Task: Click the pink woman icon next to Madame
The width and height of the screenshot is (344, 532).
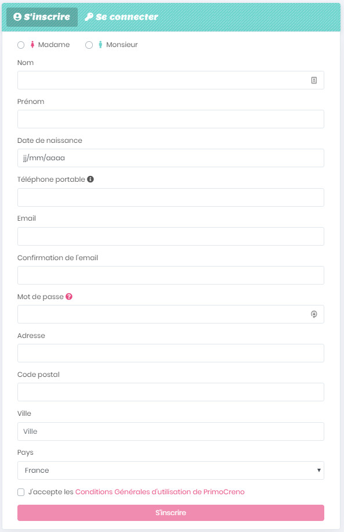Action: (x=32, y=45)
